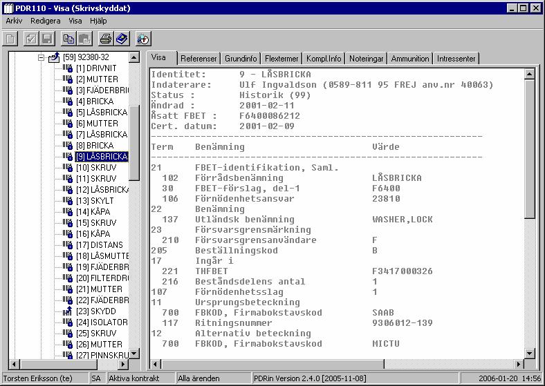Open help with the blue book icon
Screen dimensions: 545x386
(x=122, y=39)
